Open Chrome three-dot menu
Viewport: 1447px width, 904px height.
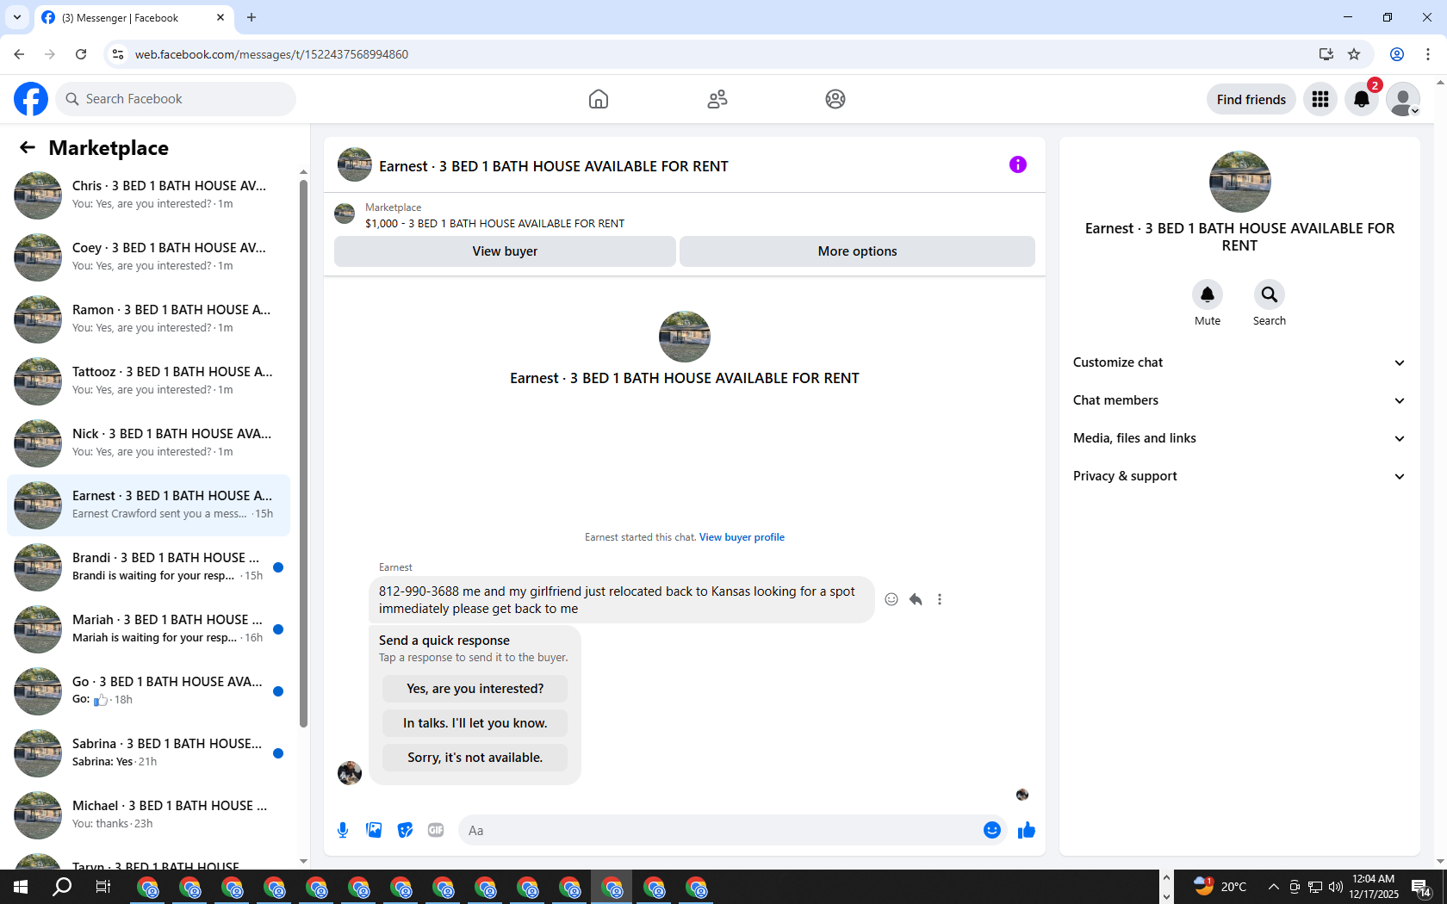pos(1428,54)
